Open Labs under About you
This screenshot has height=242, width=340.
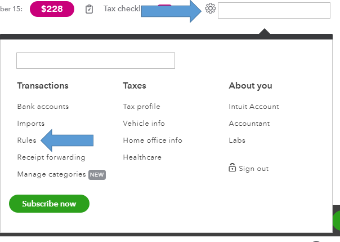point(237,140)
